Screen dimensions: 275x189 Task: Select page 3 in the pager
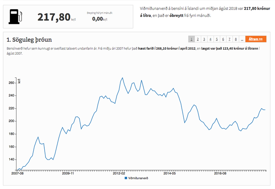(x=204, y=39)
